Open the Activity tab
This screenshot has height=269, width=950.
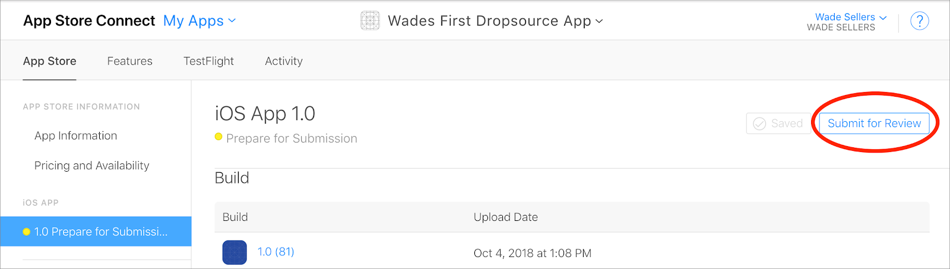coord(284,61)
